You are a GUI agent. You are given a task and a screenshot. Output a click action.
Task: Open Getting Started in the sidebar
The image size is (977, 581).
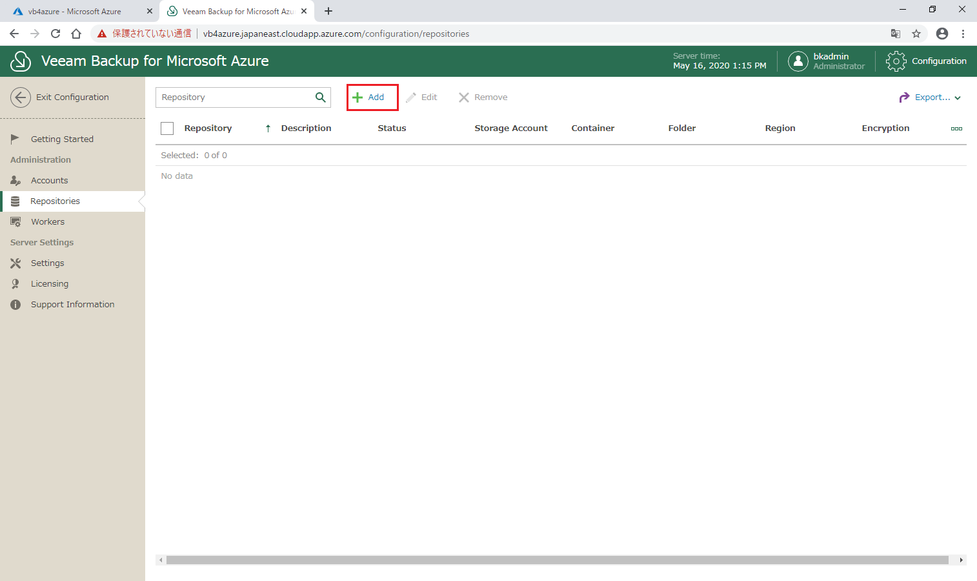click(x=62, y=139)
